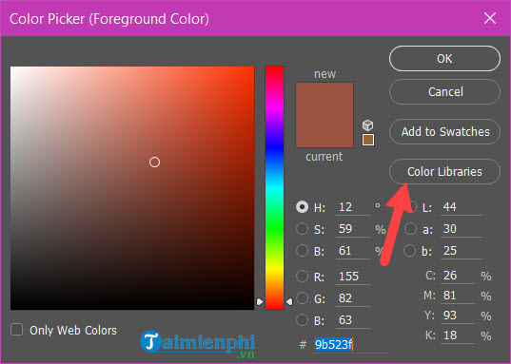Close the Color Picker dialog
511x364 pixels.
point(490,18)
